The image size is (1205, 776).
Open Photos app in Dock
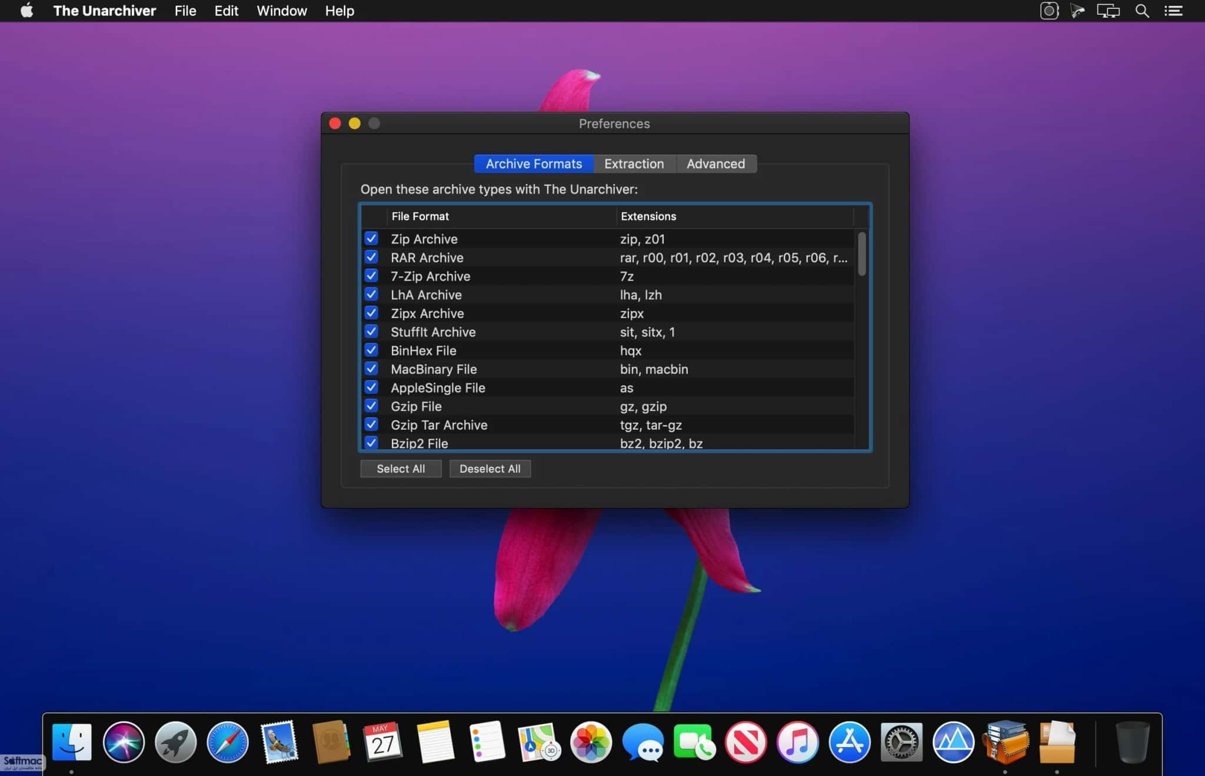tap(591, 742)
